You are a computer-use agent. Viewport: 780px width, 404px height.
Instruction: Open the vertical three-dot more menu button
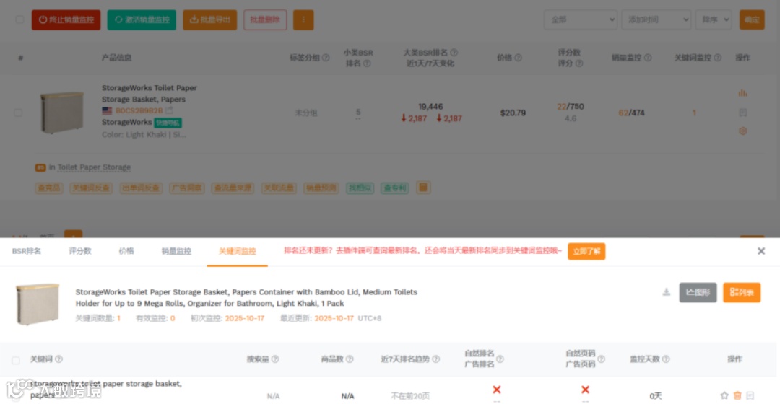pyautogui.click(x=303, y=20)
